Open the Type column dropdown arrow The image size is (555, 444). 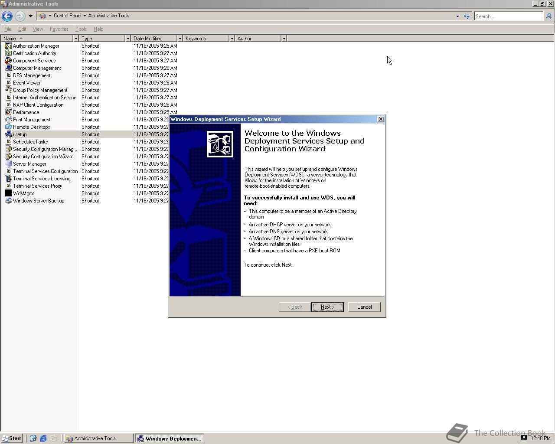point(128,39)
